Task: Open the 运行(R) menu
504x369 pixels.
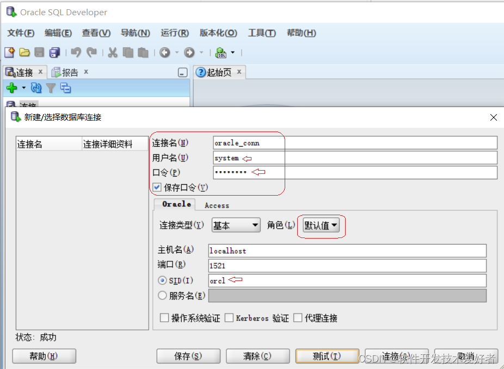Action: 175,33
